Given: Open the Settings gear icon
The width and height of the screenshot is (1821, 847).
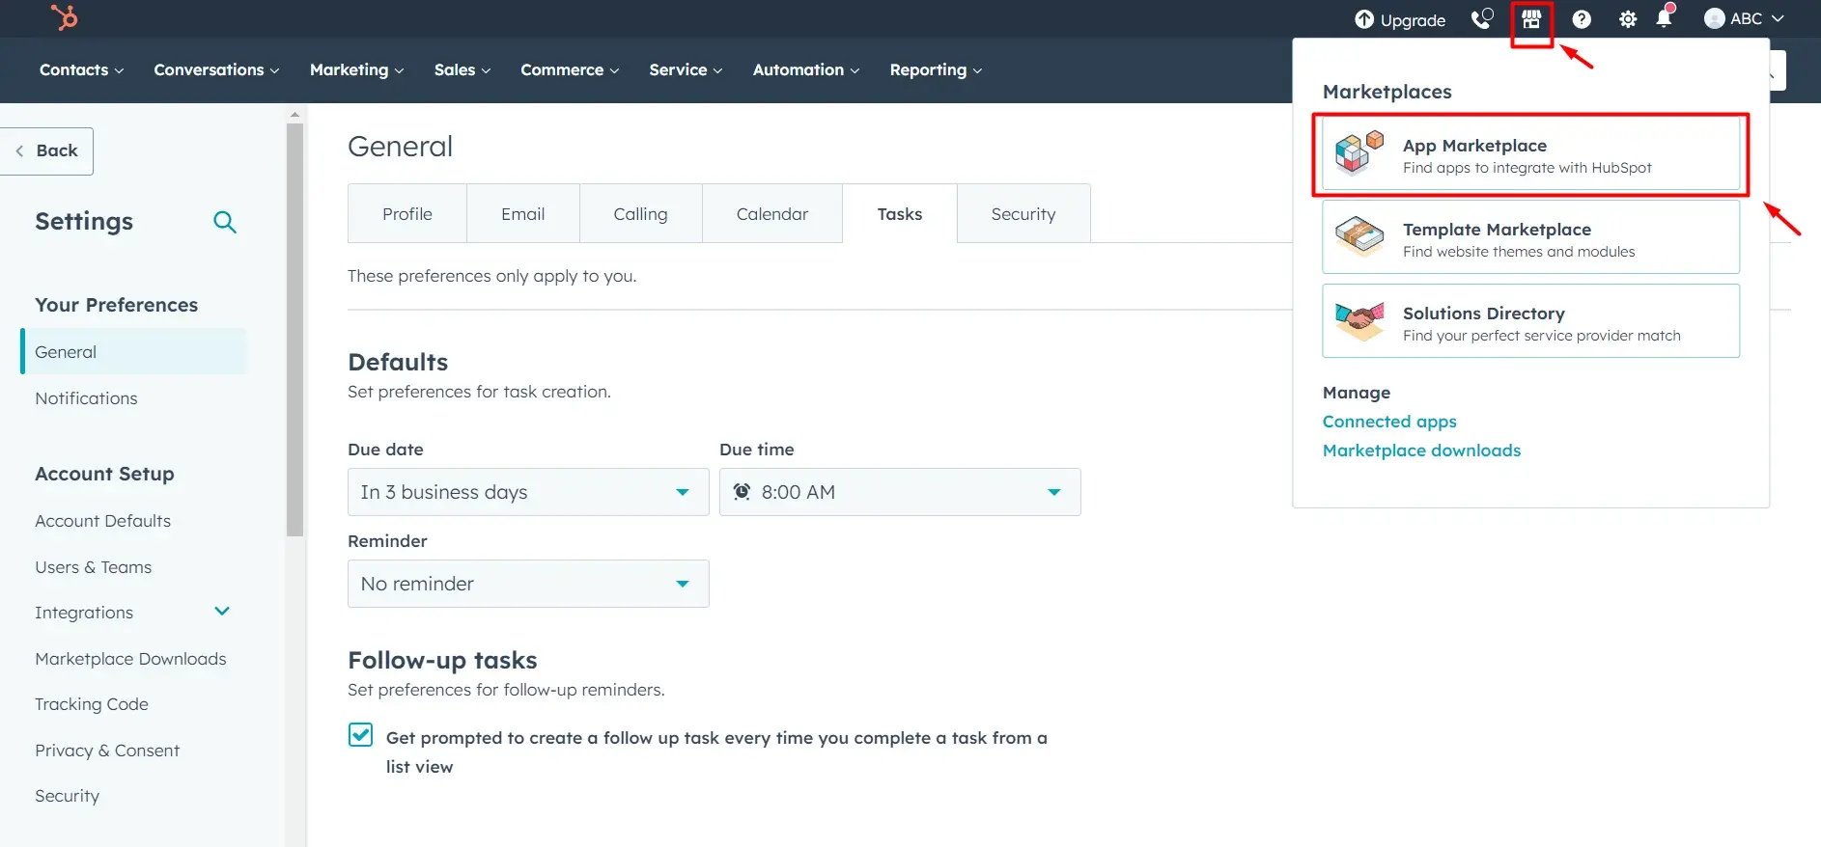Looking at the screenshot, I should tap(1628, 19).
